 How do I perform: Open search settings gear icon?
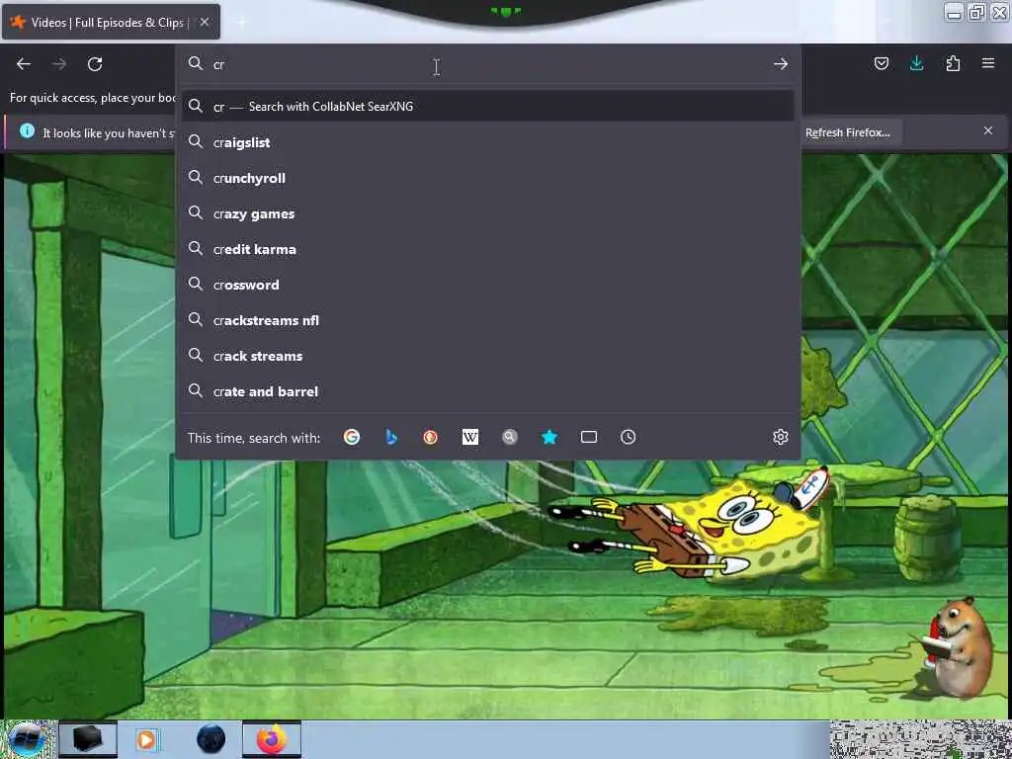781,438
